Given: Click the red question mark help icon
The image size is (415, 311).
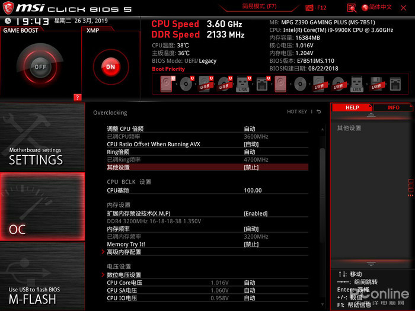Looking at the screenshot, I should pyautogui.click(x=77, y=97).
